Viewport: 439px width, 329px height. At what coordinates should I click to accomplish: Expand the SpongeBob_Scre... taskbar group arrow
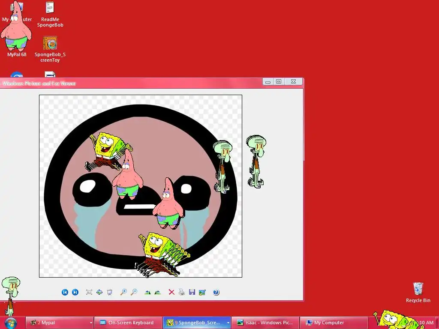(228, 323)
